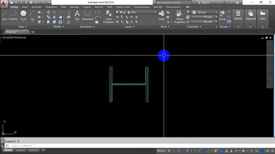The width and height of the screenshot is (275, 154).
Task: Open the Output ribbon tab
Action: click(x=87, y=7)
